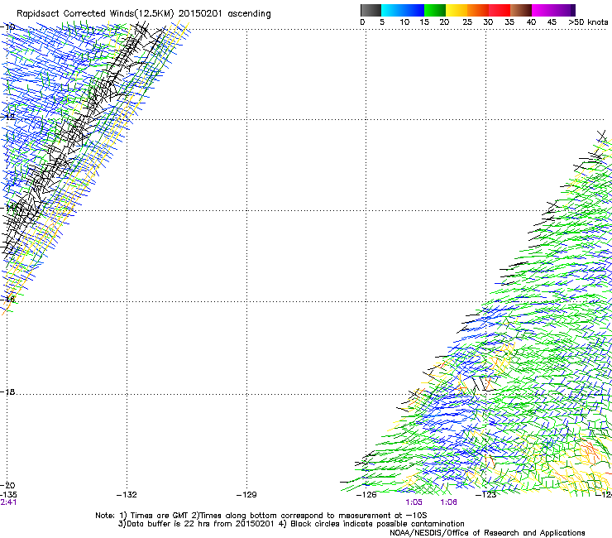The height and width of the screenshot is (538, 612).
Task: Click the purple '1:08' swath time label
Action: (x=448, y=502)
